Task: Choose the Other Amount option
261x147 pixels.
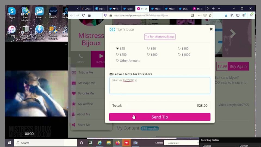Action: point(117,60)
